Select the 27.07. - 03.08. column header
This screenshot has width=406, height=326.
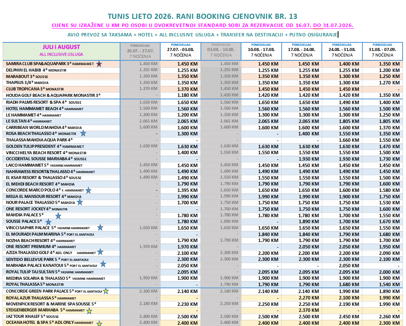tap(181, 51)
